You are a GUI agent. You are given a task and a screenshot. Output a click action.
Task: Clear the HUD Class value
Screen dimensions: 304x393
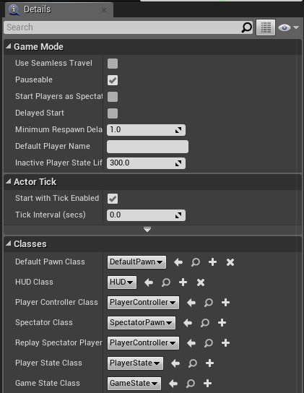[201, 282]
